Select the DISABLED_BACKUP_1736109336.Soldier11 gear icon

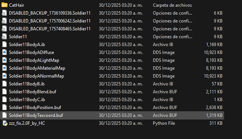(x=4, y=13)
